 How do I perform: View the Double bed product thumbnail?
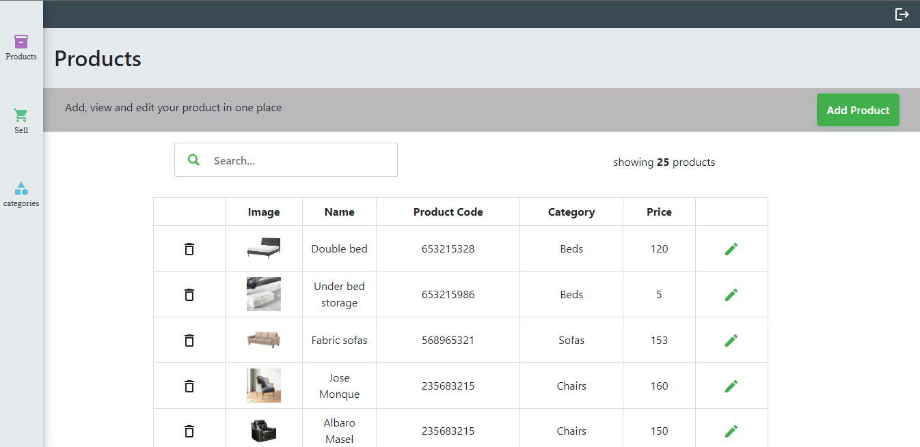tap(263, 248)
